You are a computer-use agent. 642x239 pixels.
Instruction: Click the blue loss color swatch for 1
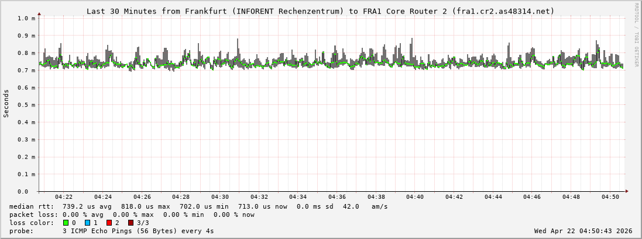(x=87, y=223)
